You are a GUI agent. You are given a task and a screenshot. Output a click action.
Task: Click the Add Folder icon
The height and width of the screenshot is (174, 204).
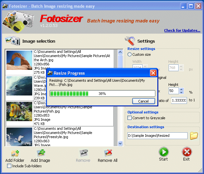(15, 153)
